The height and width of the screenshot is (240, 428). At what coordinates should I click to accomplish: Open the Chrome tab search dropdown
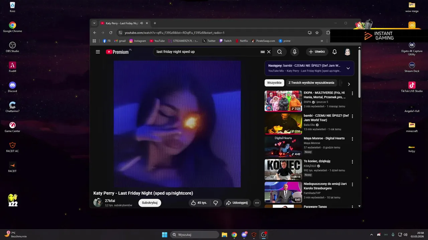pos(94,23)
